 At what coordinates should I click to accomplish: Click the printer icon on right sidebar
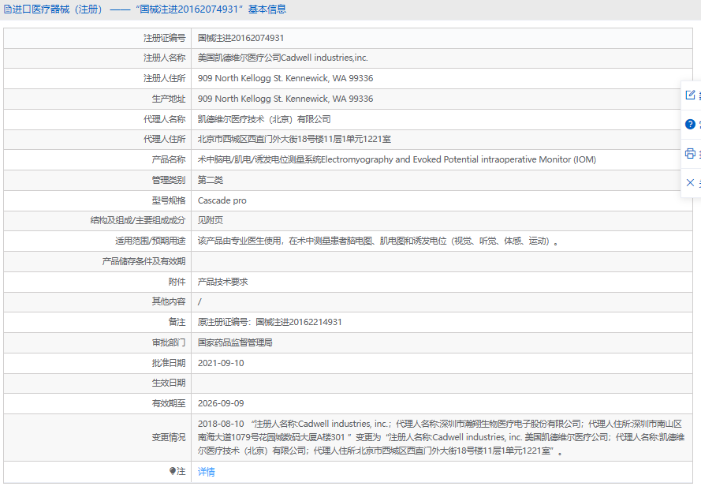point(690,154)
